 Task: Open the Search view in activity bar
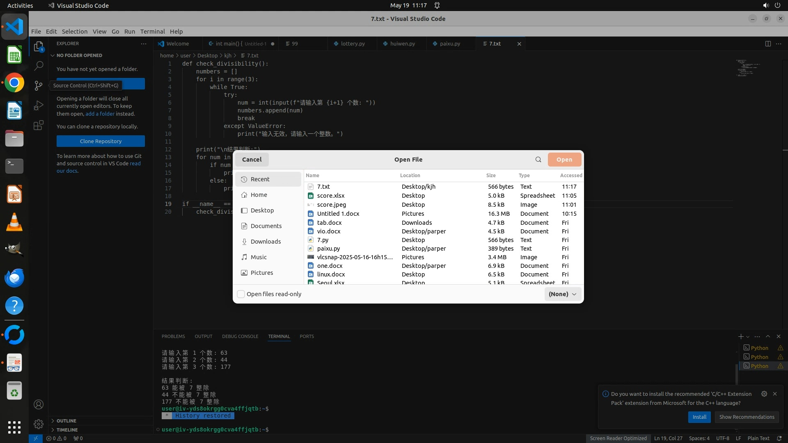point(39,66)
